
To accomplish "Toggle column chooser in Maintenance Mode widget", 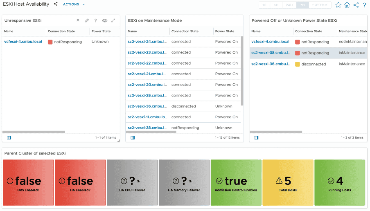I will coord(133,138).
